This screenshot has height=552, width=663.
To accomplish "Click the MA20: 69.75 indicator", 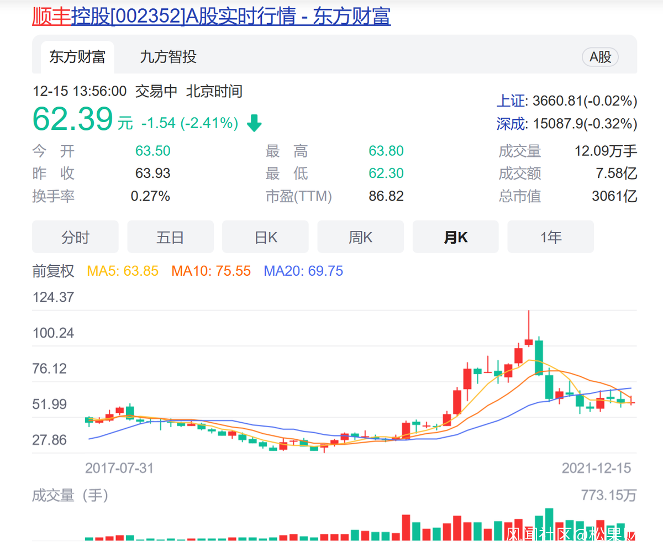I will 303,271.
